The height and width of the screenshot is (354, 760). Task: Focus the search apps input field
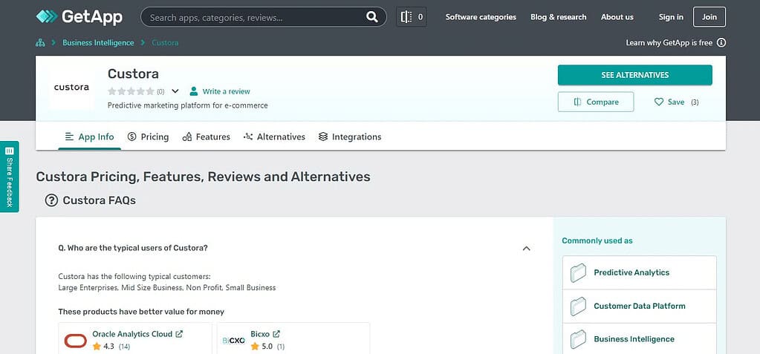click(256, 17)
